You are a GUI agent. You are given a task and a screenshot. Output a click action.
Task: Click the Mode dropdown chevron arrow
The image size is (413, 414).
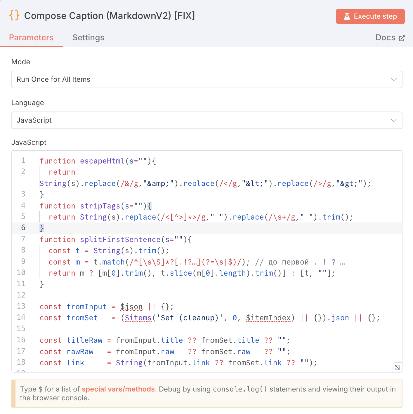point(393,79)
